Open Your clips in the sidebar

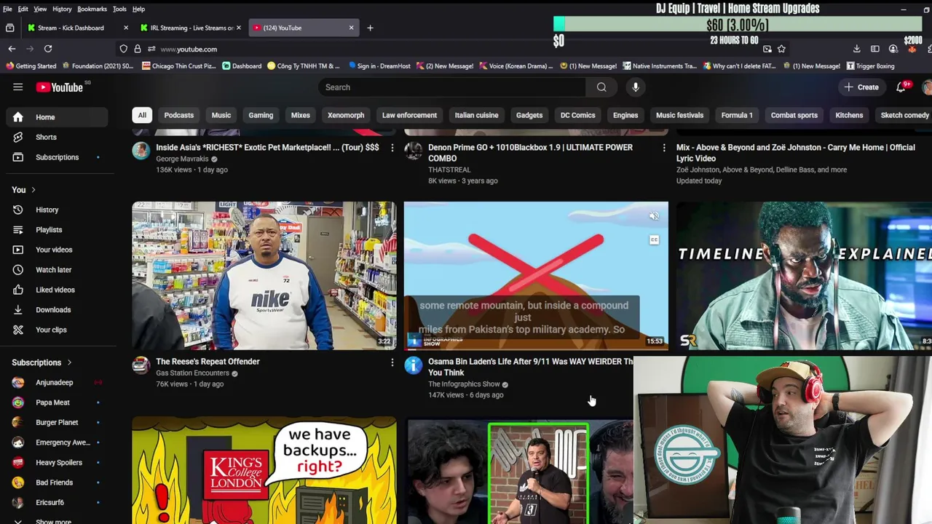(x=58, y=330)
